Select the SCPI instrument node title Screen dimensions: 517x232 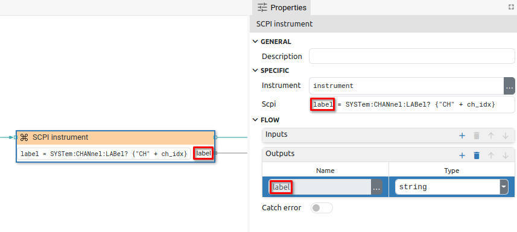[60, 137]
